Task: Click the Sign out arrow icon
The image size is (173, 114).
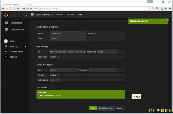Action: [x=6, y=57]
